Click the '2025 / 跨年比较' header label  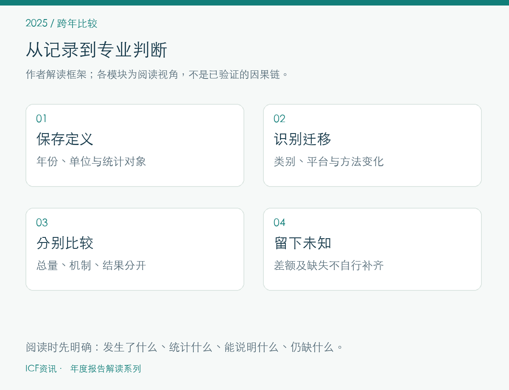[62, 23]
